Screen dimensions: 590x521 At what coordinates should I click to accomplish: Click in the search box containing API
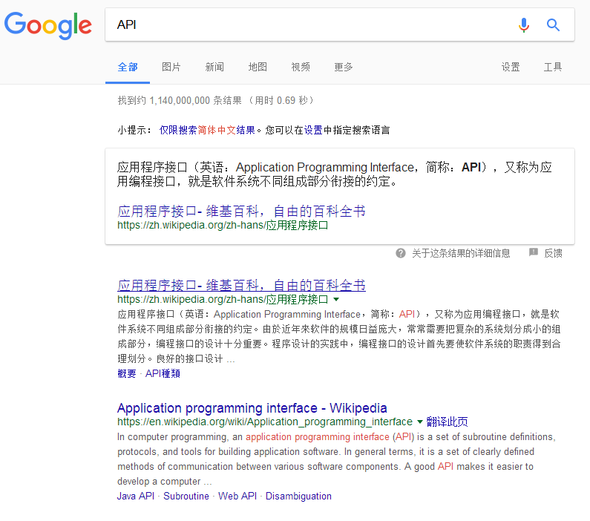[x=312, y=25]
